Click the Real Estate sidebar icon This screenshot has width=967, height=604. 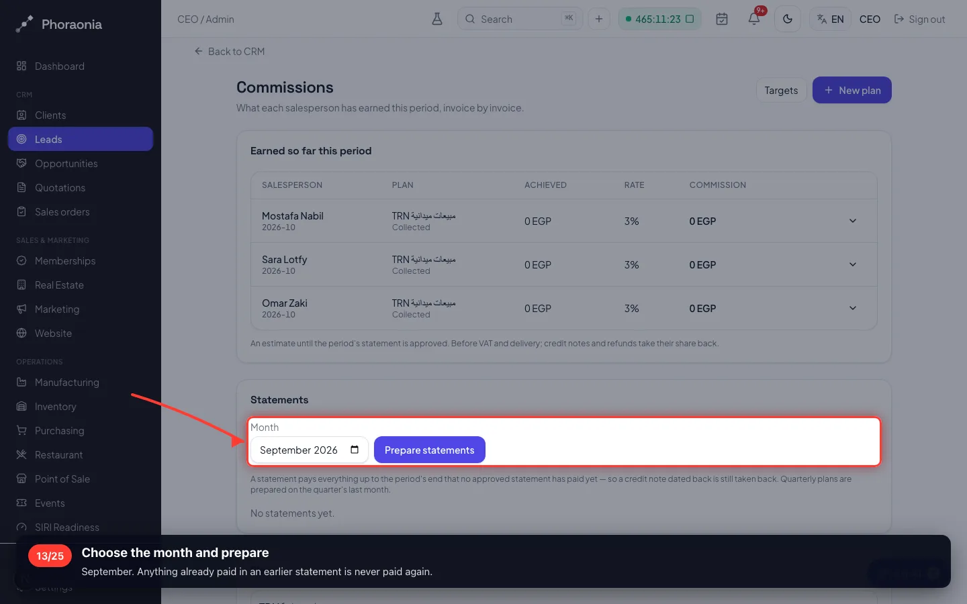coord(21,285)
